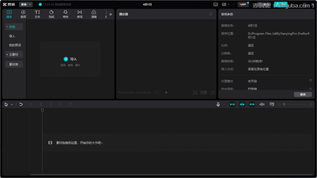Click the microphone recording icon above the timeline
The height and width of the screenshot is (178, 317).
pyautogui.click(x=218, y=104)
